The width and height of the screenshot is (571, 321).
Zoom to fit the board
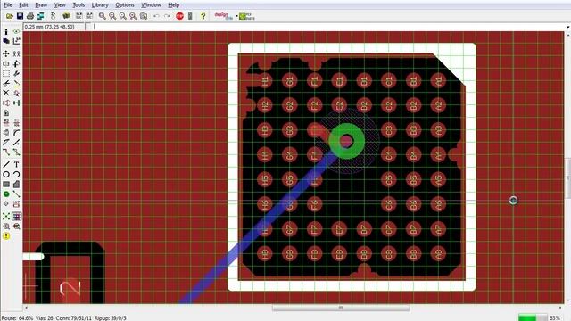[x=103, y=16]
